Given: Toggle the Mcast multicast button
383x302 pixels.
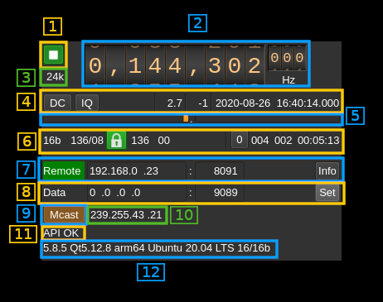Looking at the screenshot, I should click(x=64, y=214).
